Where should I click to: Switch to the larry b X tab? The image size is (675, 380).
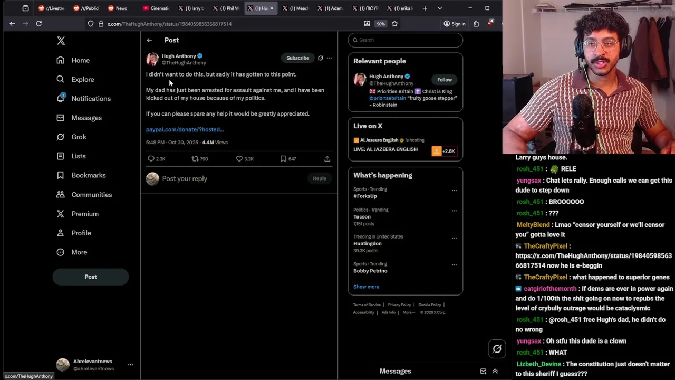[x=192, y=8]
